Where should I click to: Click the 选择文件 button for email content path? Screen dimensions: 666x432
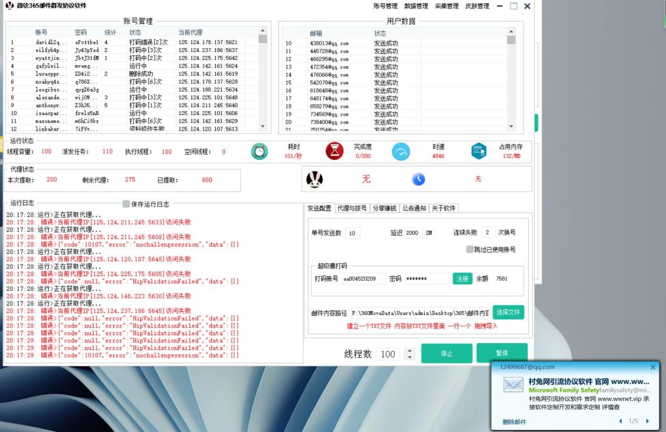click(x=509, y=312)
